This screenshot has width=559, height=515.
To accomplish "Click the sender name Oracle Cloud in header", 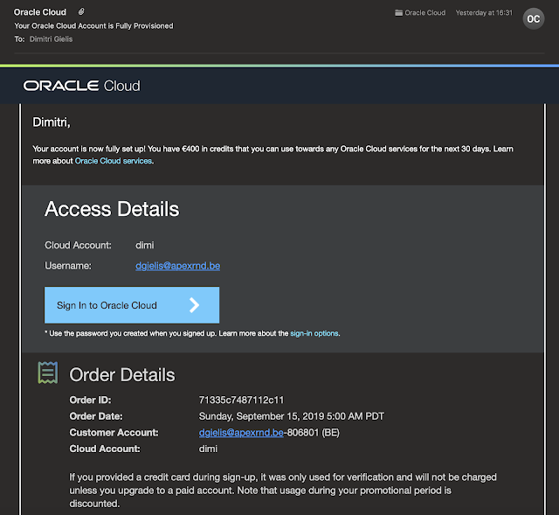I will pos(42,12).
